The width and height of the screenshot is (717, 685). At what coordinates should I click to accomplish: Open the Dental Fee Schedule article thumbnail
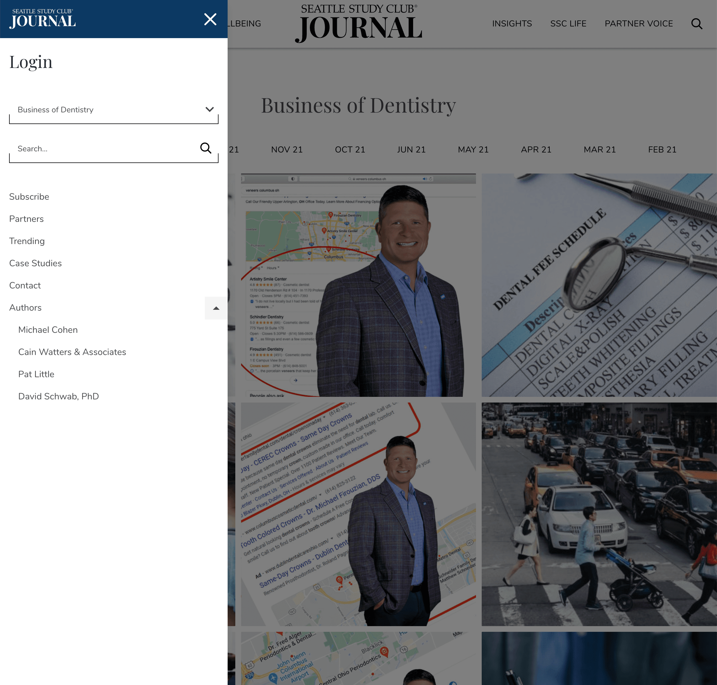[599, 285]
